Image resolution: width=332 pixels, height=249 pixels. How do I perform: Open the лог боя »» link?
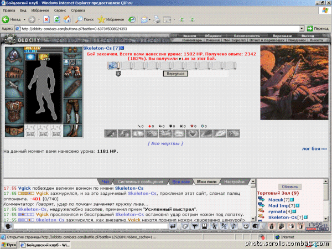coord(314,149)
